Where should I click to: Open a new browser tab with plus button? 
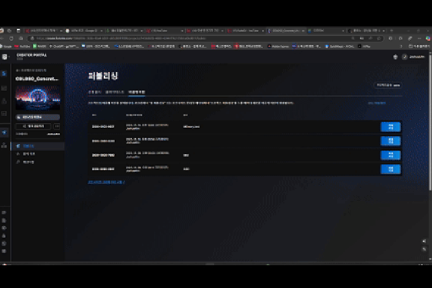[391, 31]
